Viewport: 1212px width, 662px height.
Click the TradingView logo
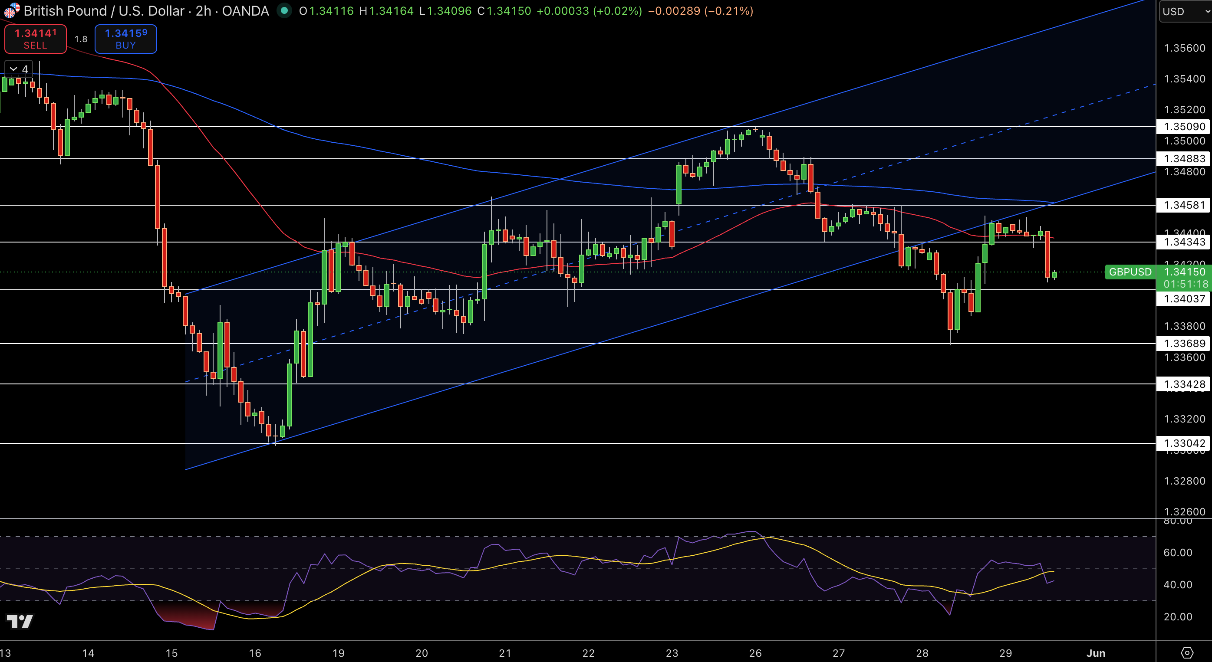pyautogui.click(x=20, y=621)
